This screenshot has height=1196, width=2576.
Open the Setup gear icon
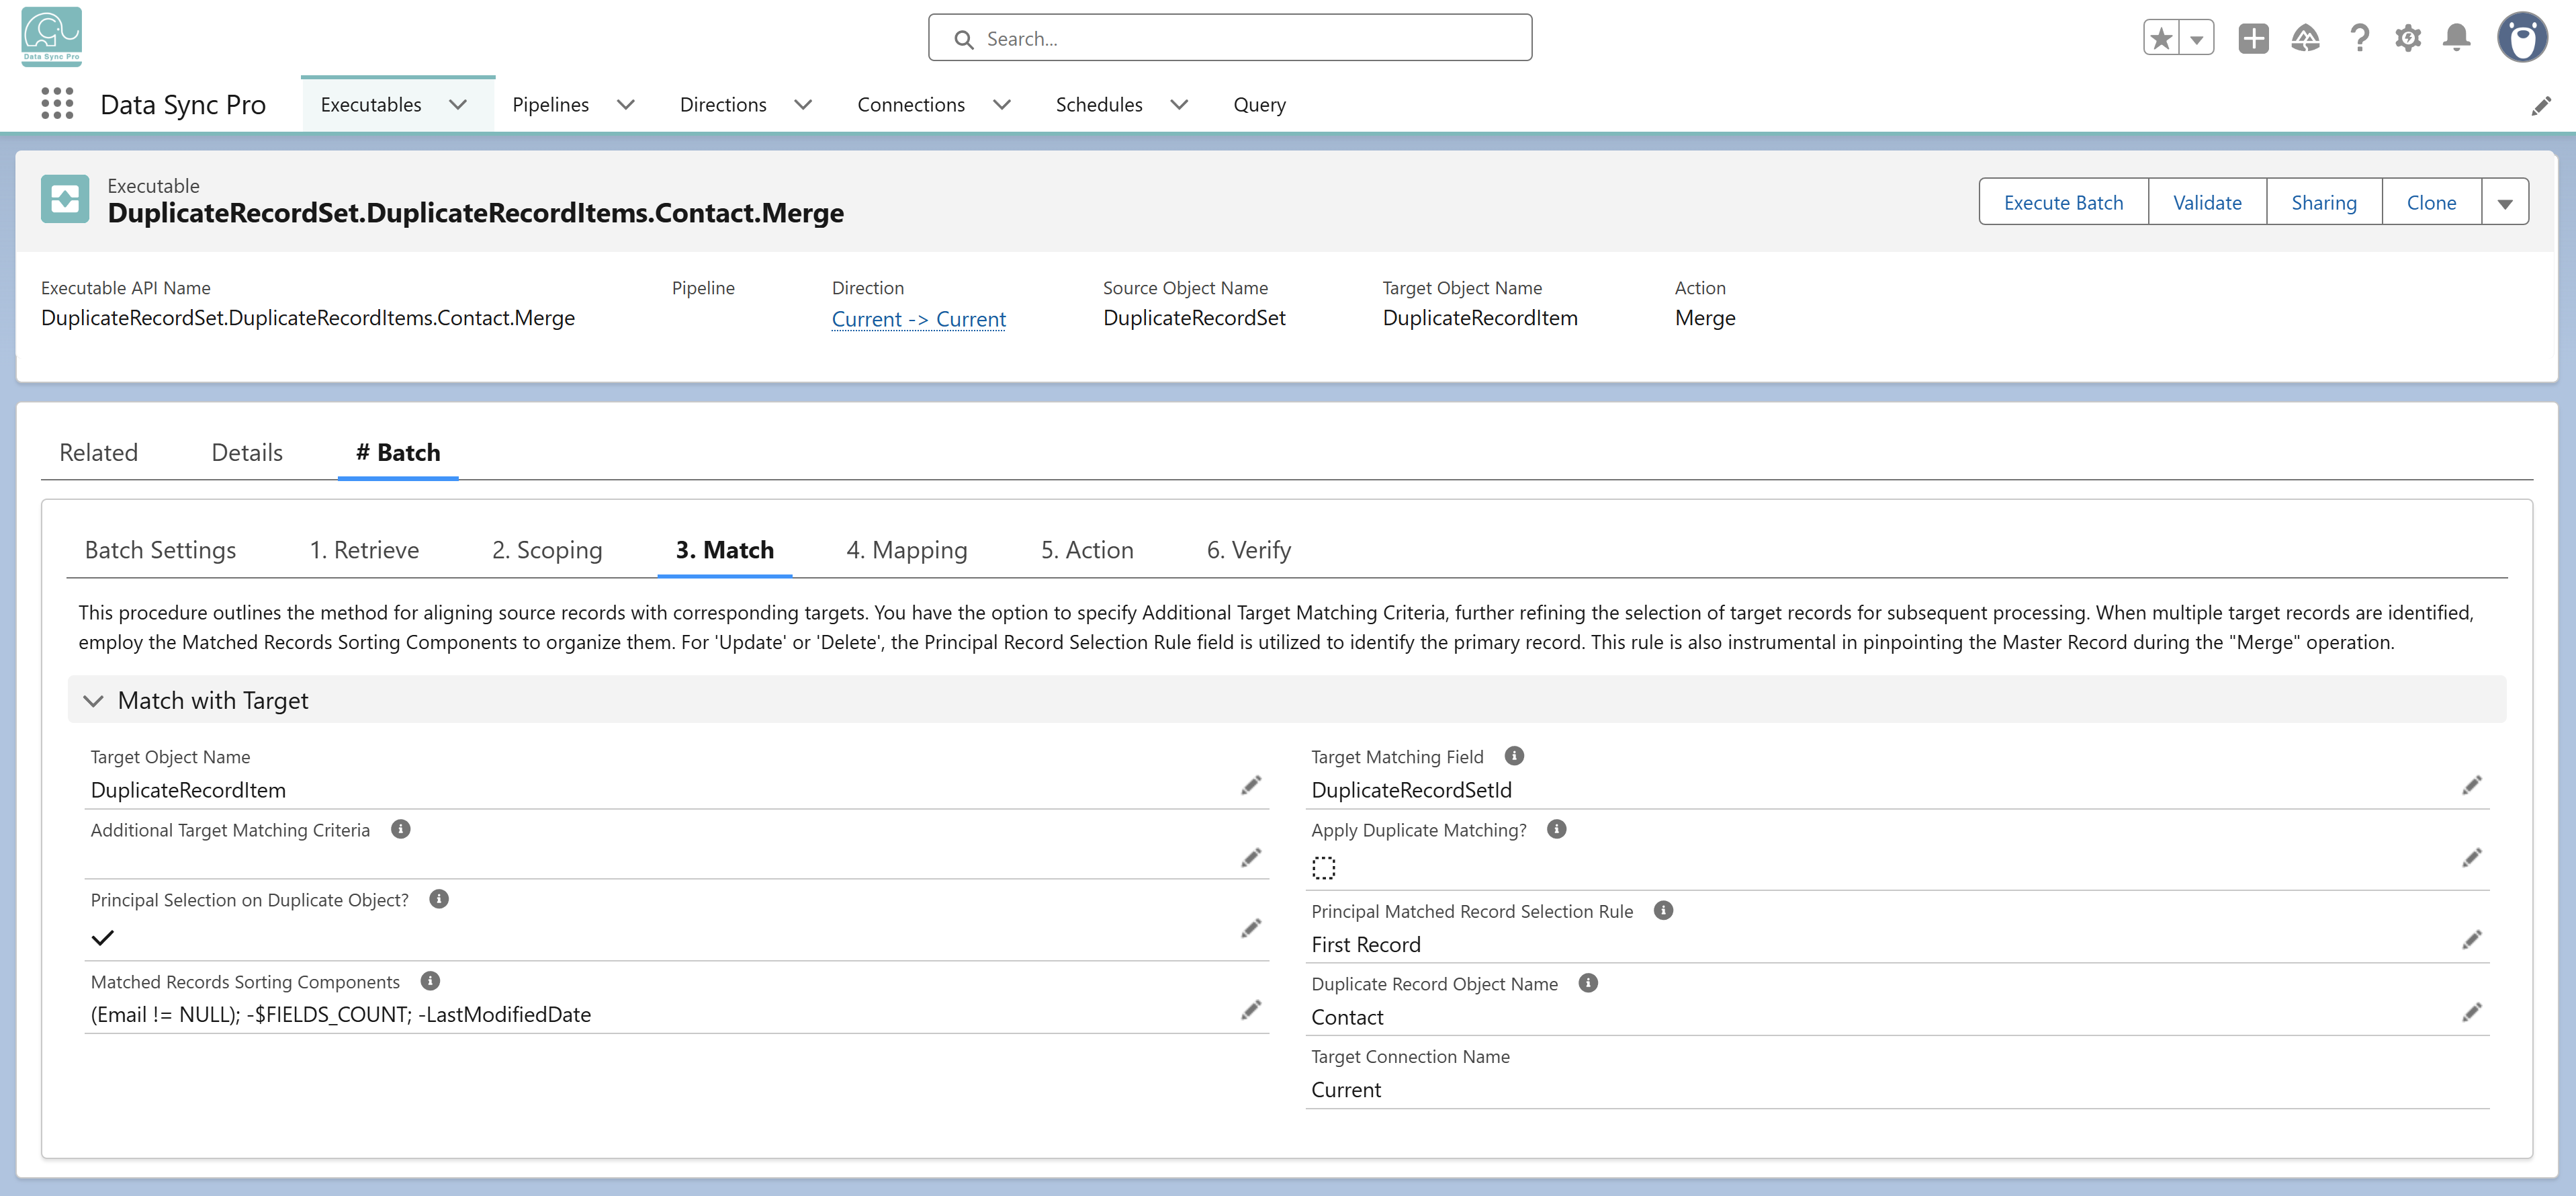(2408, 38)
